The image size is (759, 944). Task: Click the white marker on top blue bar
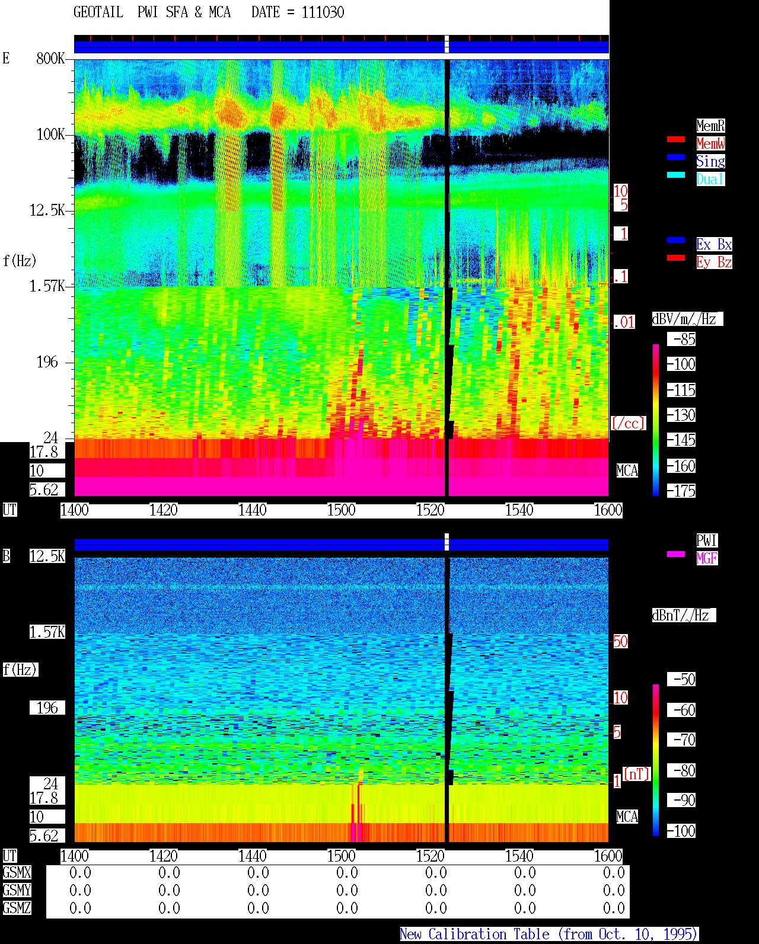point(447,44)
